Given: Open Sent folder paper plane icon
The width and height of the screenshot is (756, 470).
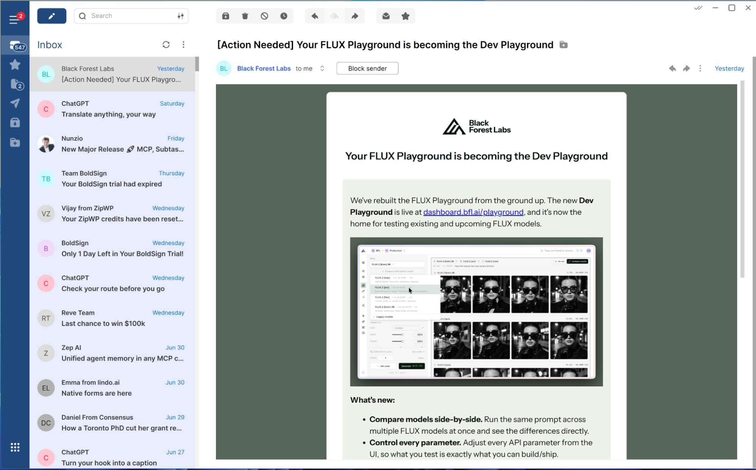Looking at the screenshot, I should (15, 103).
